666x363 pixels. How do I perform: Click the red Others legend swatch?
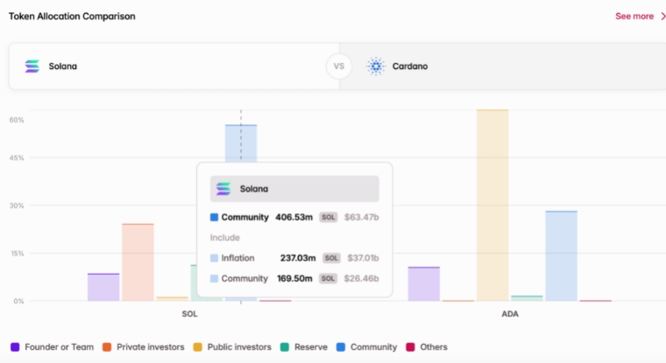click(410, 347)
